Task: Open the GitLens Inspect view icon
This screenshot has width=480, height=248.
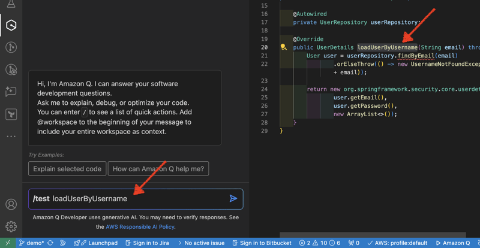Action: [11, 69]
